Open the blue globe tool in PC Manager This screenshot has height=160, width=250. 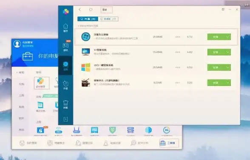pyautogui.click(x=149, y=130)
